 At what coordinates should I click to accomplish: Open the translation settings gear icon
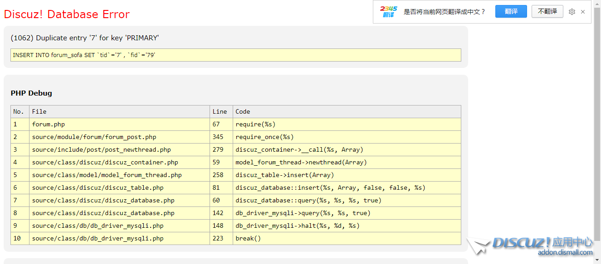(572, 12)
